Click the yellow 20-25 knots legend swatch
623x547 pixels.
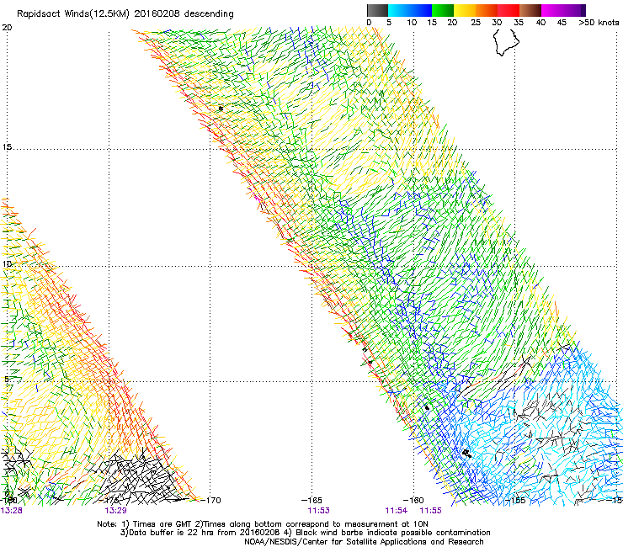[465, 10]
